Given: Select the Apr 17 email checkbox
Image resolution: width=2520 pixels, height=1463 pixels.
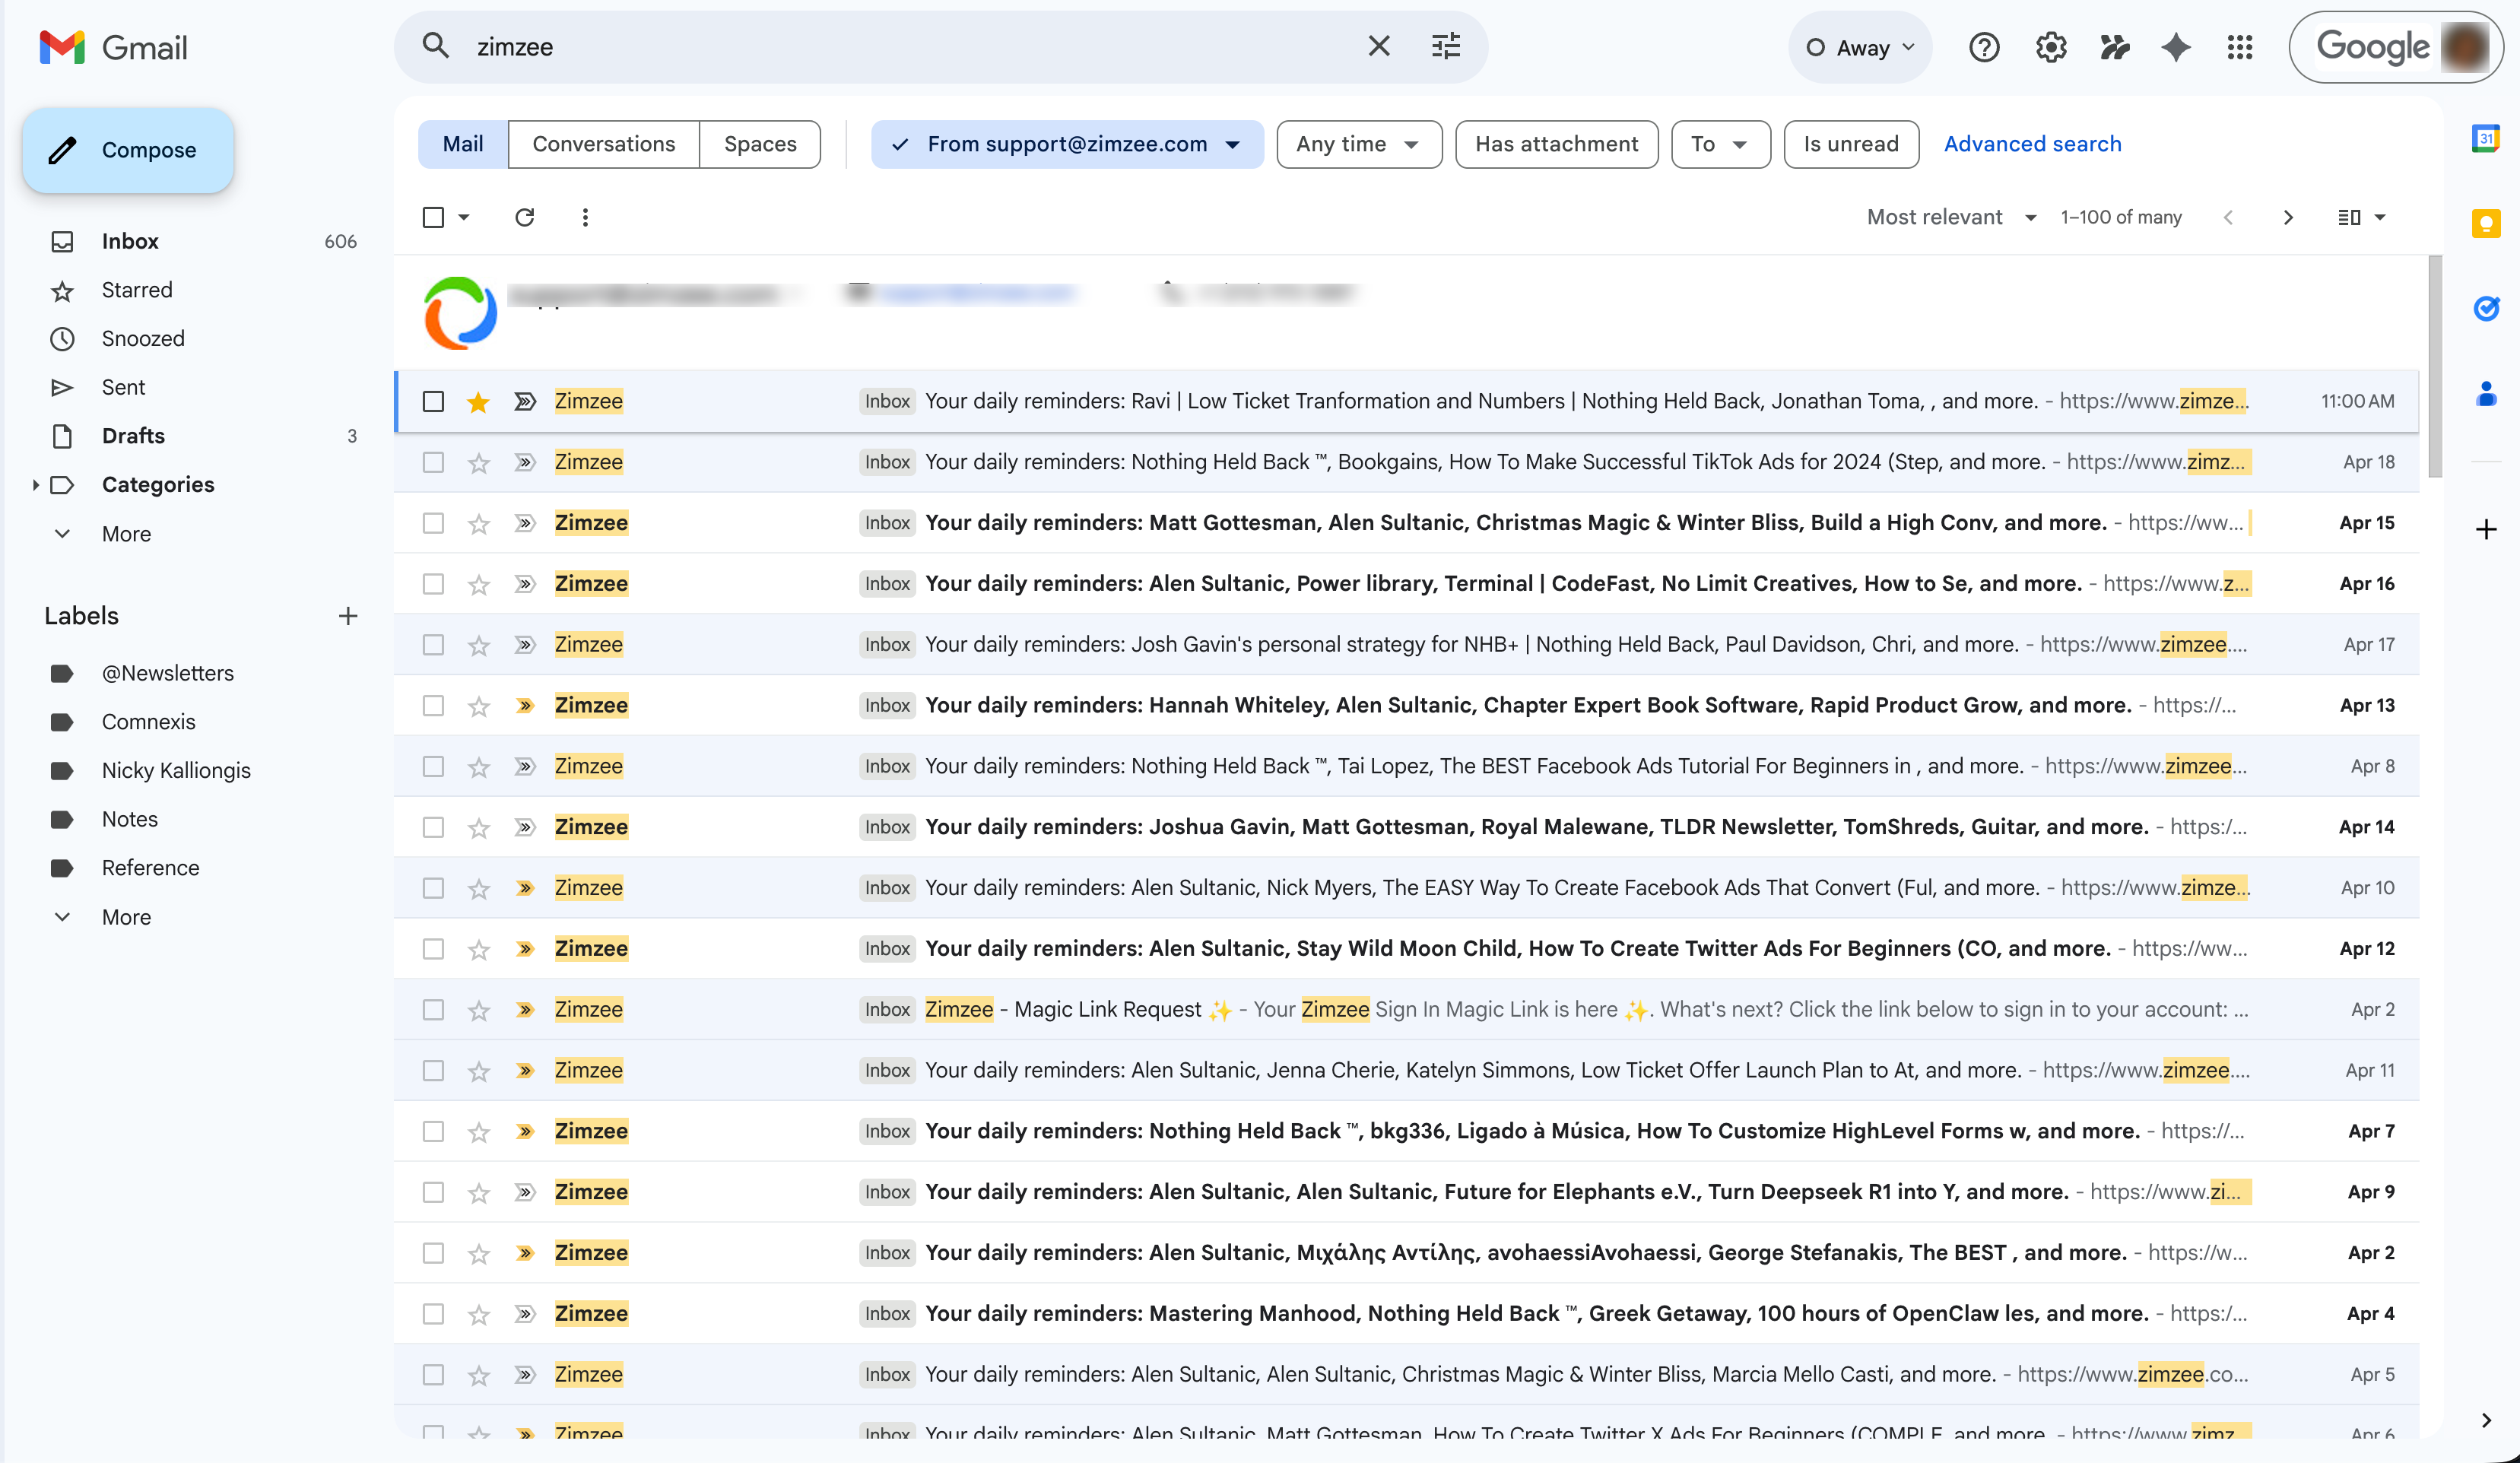Looking at the screenshot, I should 432,645.
